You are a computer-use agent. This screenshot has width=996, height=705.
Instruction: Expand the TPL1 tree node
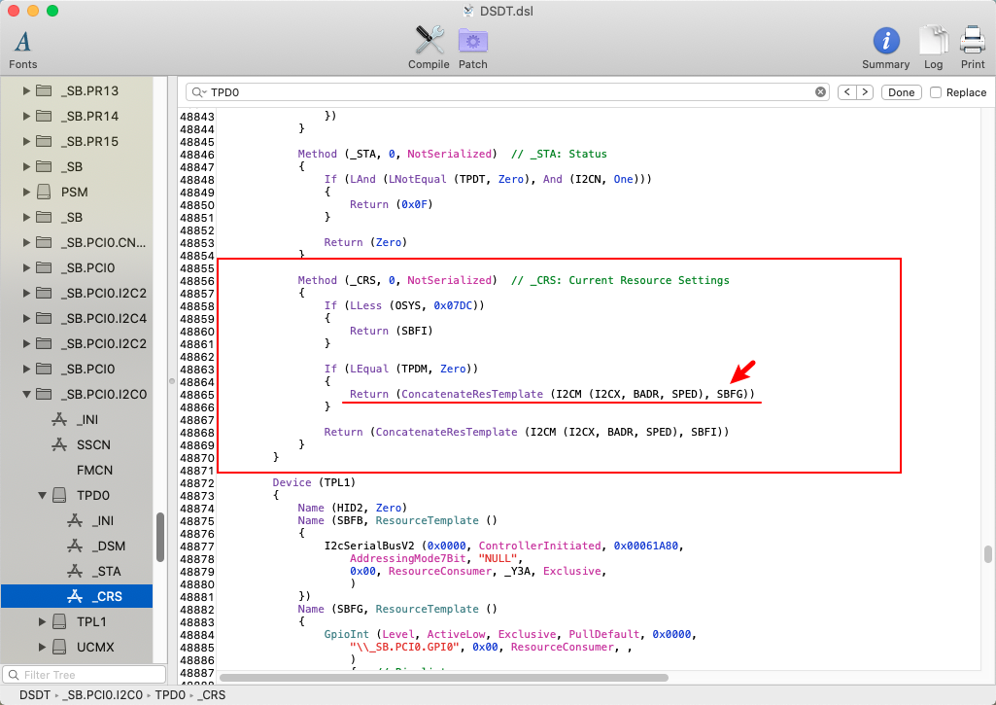pos(44,621)
